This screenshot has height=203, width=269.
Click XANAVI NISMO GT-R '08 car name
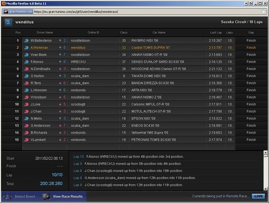click(x=149, y=55)
